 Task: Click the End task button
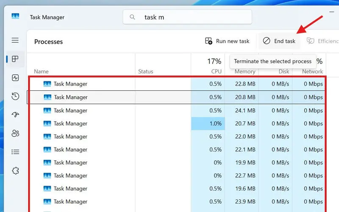279,41
